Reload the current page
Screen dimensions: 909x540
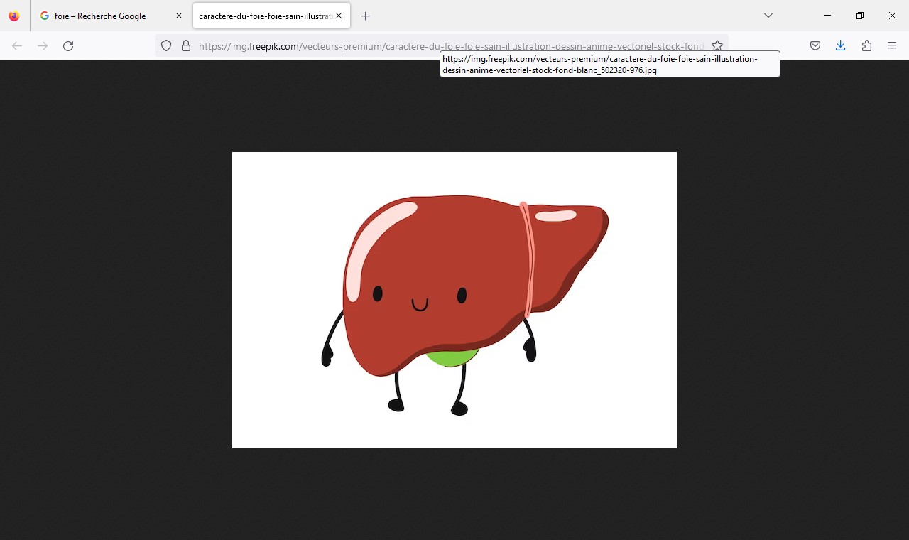68,46
